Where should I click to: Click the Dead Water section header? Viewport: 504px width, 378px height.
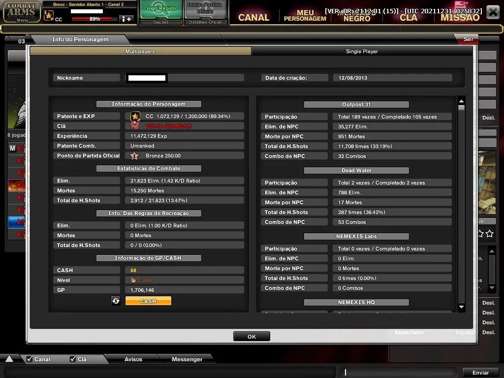[356, 170]
